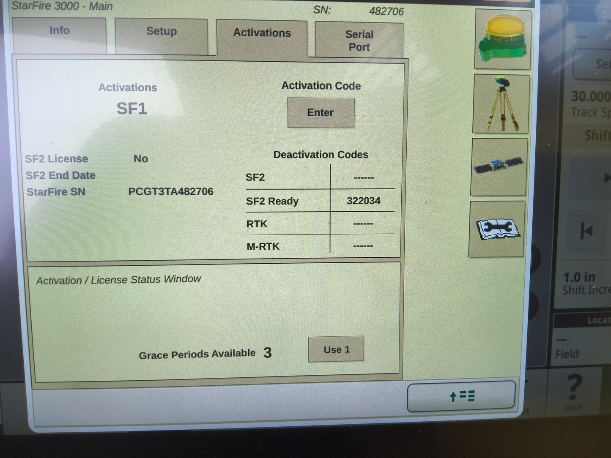
Task: Click the M-RTK deactivation code row label
Action: (x=263, y=246)
